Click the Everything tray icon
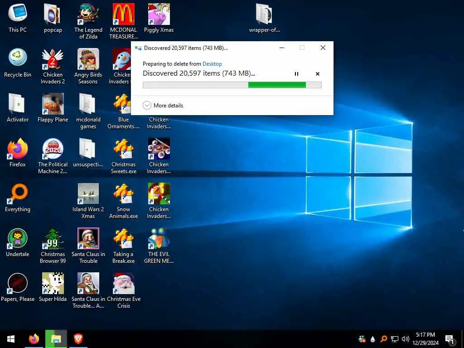The image size is (464, 348). pyautogui.click(x=383, y=339)
